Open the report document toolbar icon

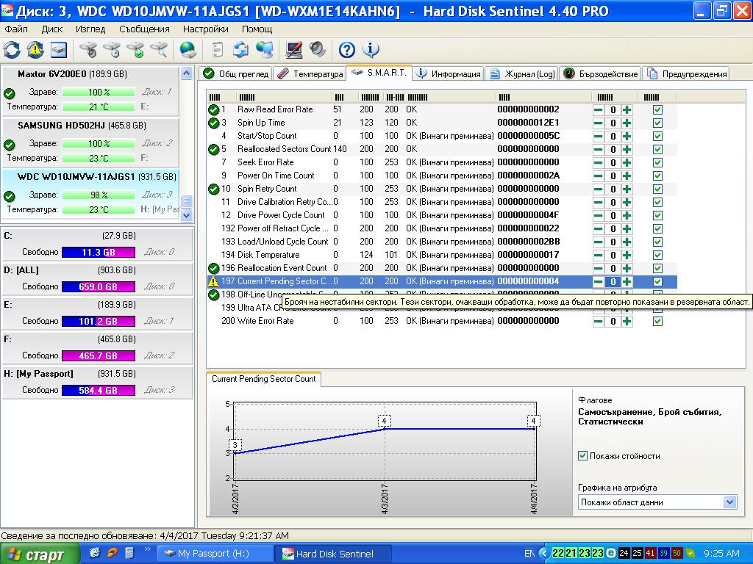point(218,50)
